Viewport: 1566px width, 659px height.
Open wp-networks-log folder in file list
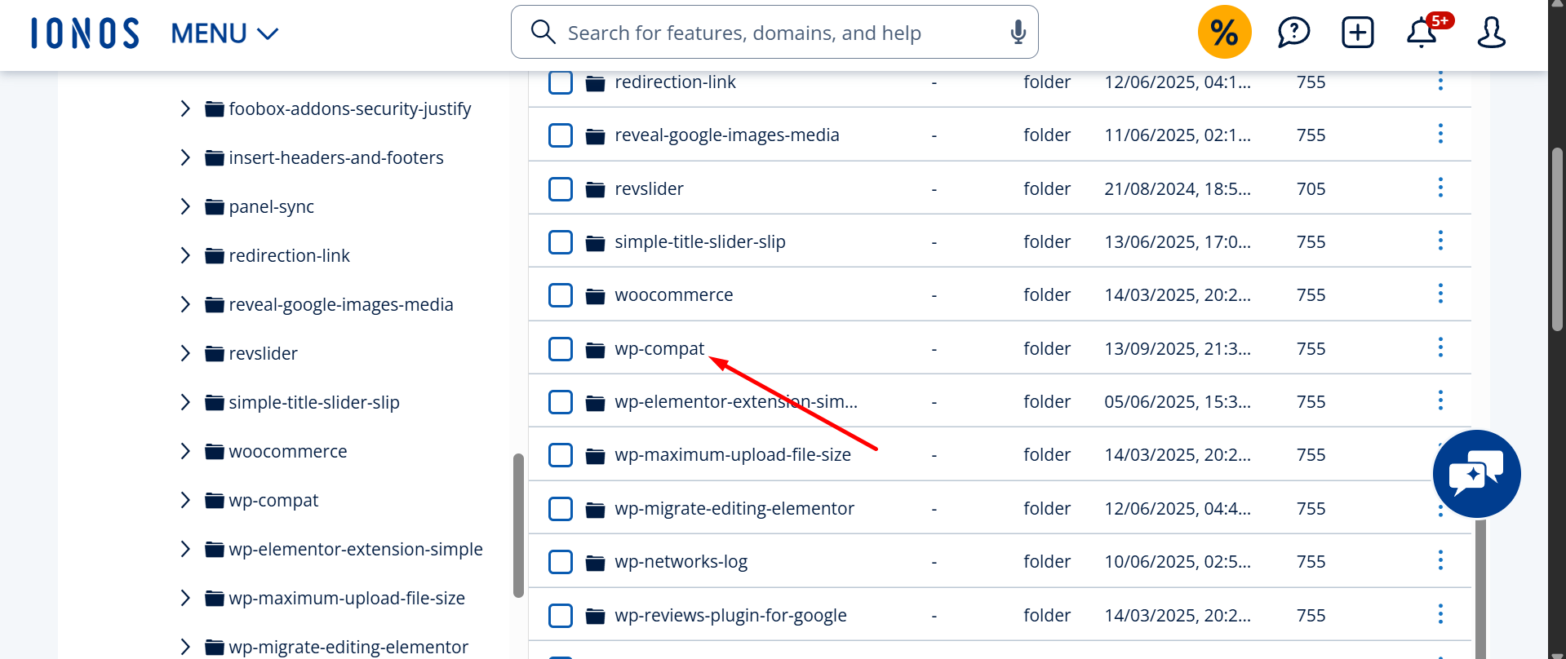point(681,562)
